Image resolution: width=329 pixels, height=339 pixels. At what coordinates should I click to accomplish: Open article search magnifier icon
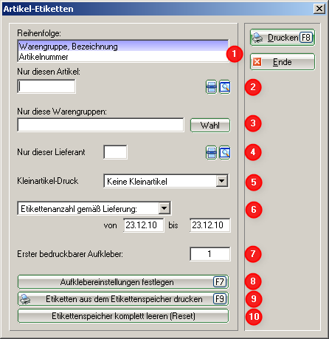tap(225, 87)
